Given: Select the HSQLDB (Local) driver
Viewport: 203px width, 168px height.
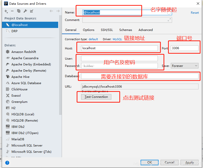Looking at the screenshot, I should pyautogui.click(x=23, y=114).
